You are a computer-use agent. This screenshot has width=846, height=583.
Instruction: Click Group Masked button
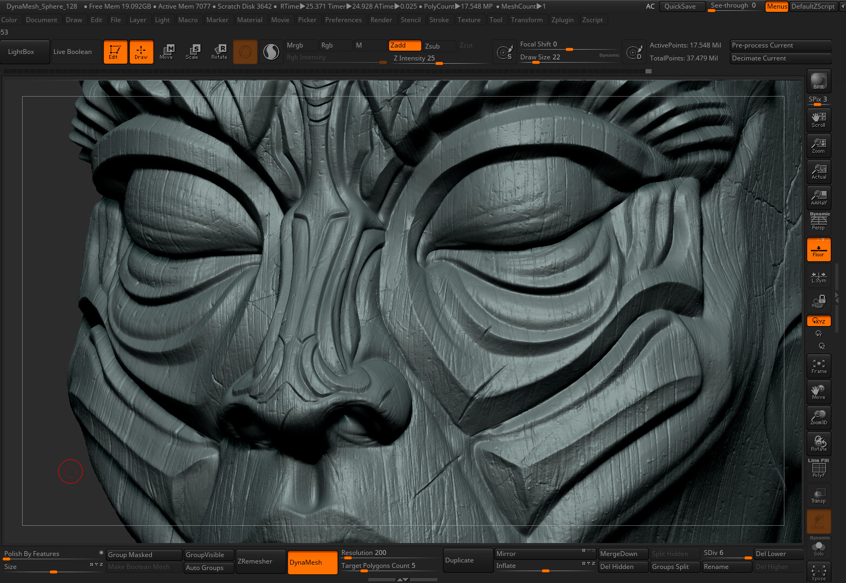(x=144, y=555)
